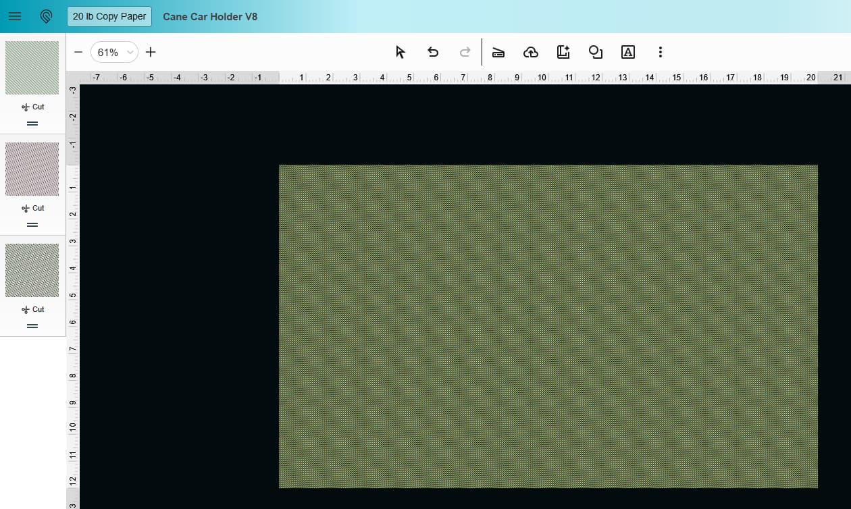The width and height of the screenshot is (851, 509).
Task: Zoom out with the minus button
Action: coord(78,52)
